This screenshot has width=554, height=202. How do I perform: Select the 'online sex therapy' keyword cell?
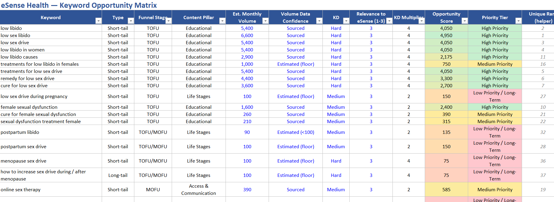coord(51,189)
